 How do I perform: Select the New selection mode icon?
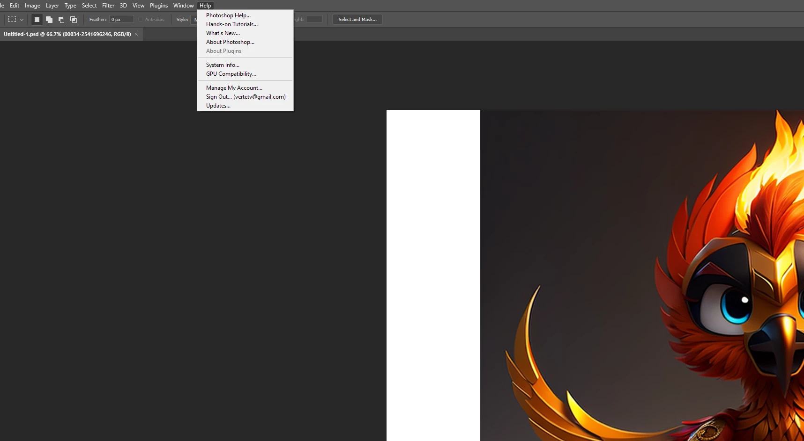pos(37,20)
